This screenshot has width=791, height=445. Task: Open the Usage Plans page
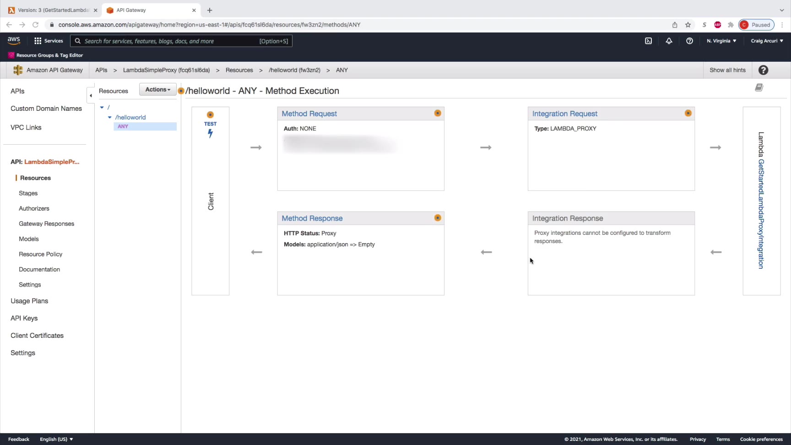[29, 301]
